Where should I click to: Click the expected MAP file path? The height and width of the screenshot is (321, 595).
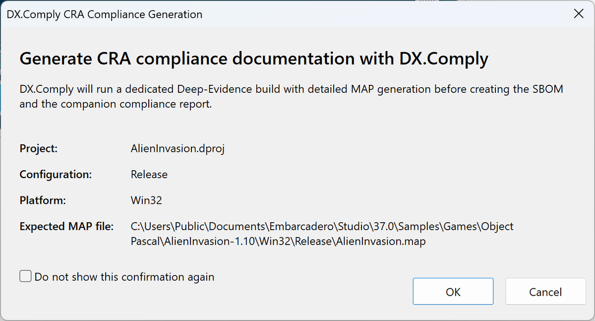(x=322, y=234)
